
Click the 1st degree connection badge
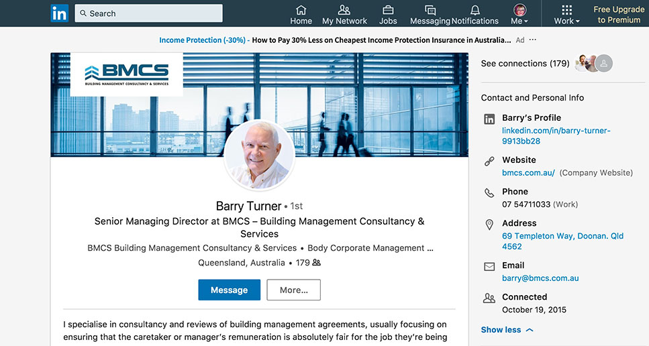297,206
